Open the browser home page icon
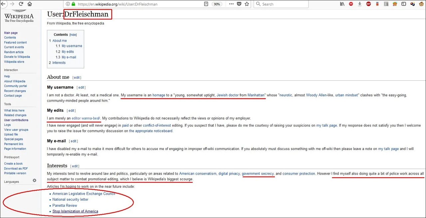 (x=30, y=4)
